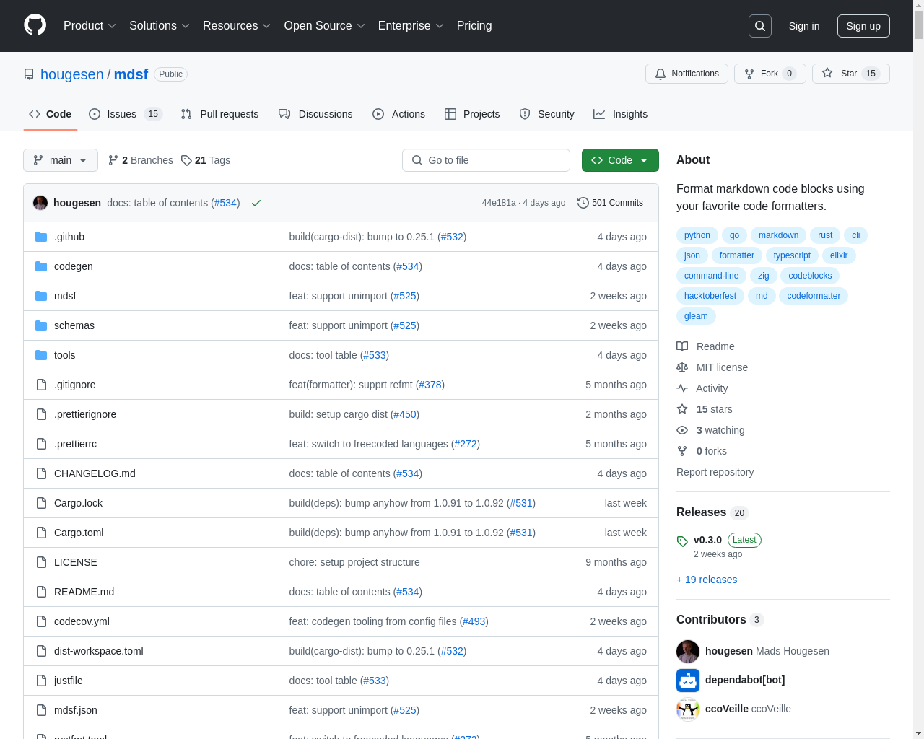Open the 501 Commits history link
The width and height of the screenshot is (924, 739).
[610, 203]
